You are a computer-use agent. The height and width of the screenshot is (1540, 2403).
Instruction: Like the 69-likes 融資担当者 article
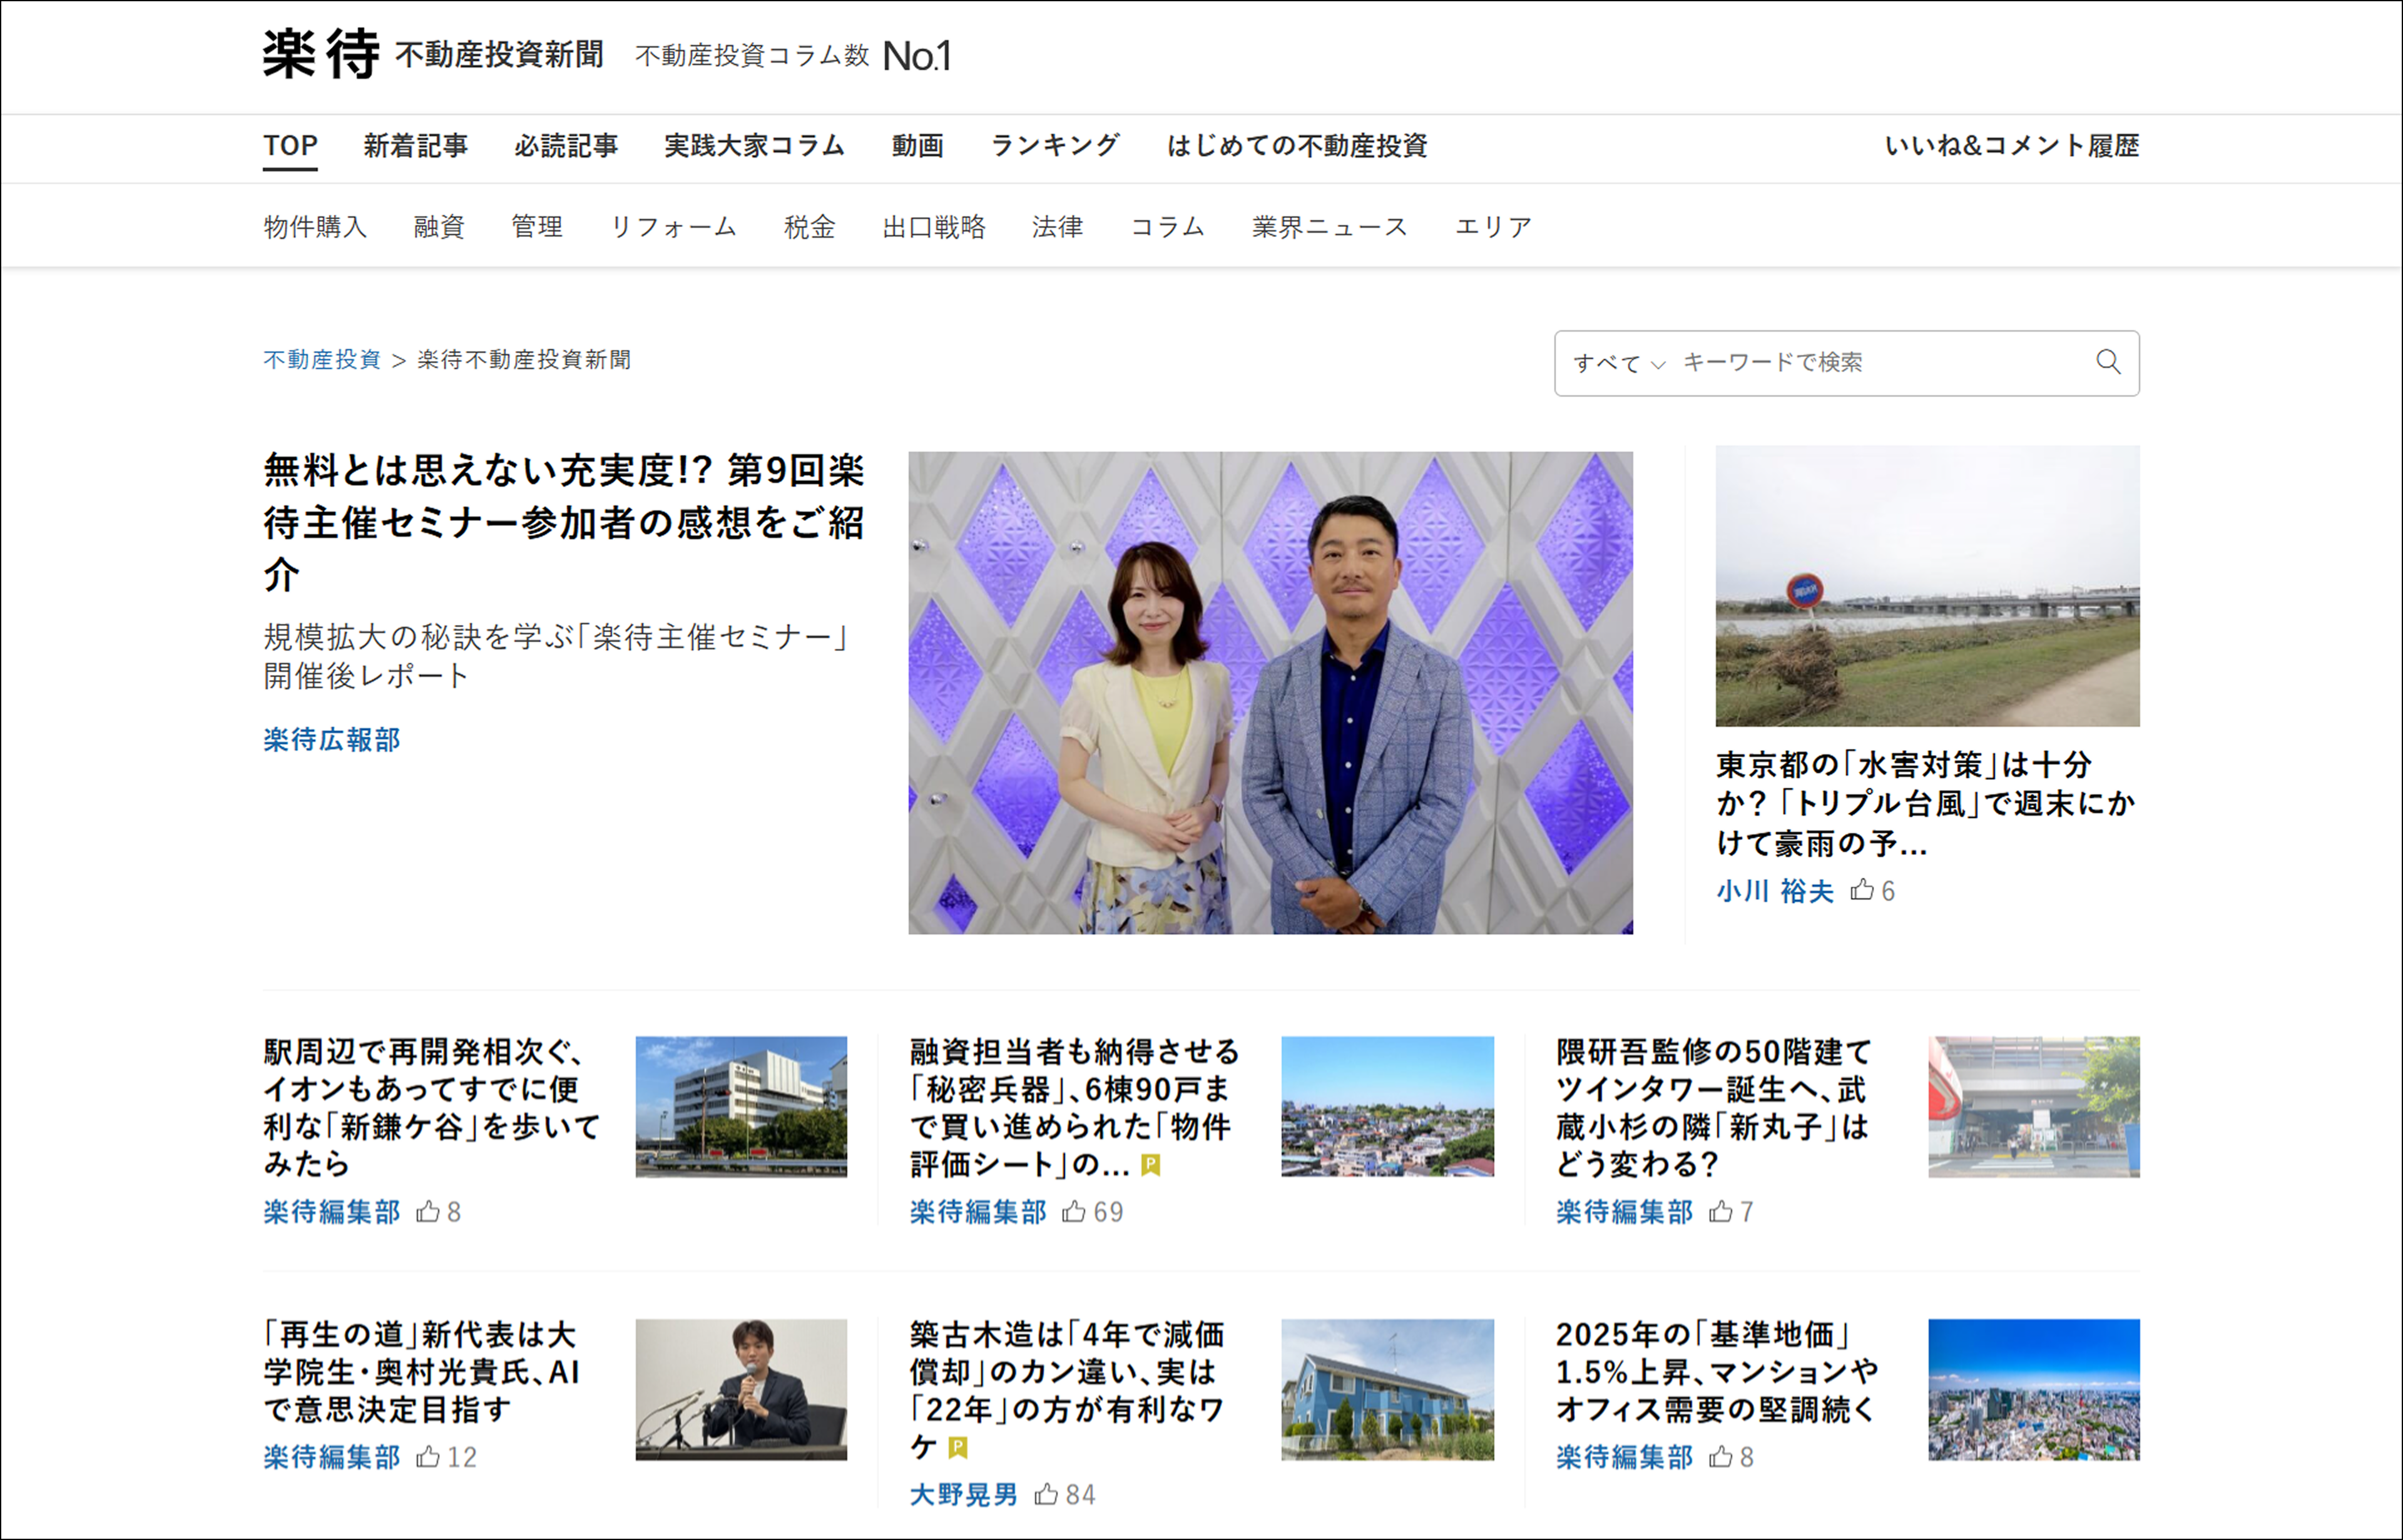[1073, 1212]
